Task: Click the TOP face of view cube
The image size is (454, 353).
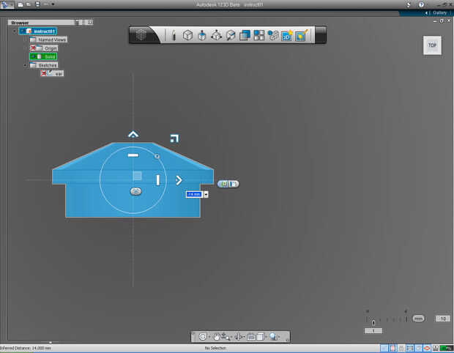Action: click(x=432, y=45)
